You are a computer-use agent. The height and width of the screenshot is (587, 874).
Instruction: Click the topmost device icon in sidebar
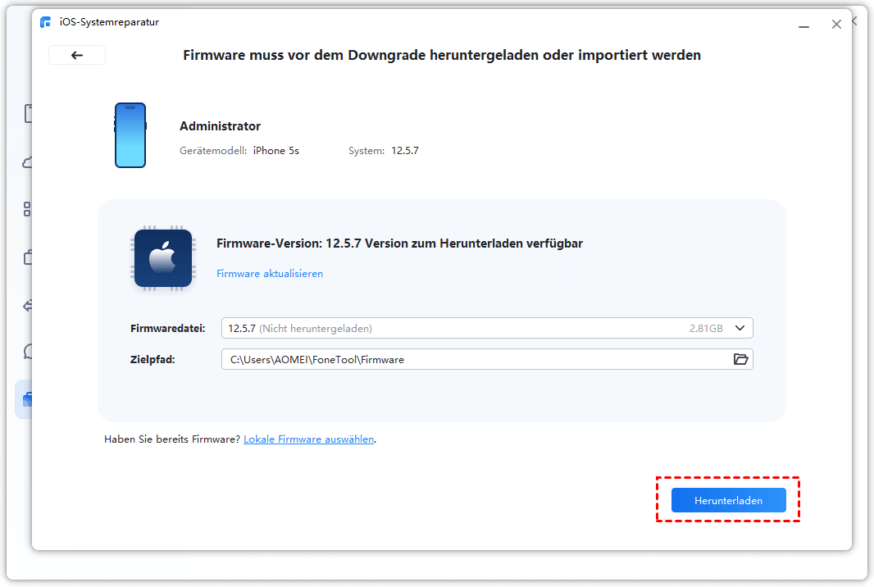coord(27,113)
